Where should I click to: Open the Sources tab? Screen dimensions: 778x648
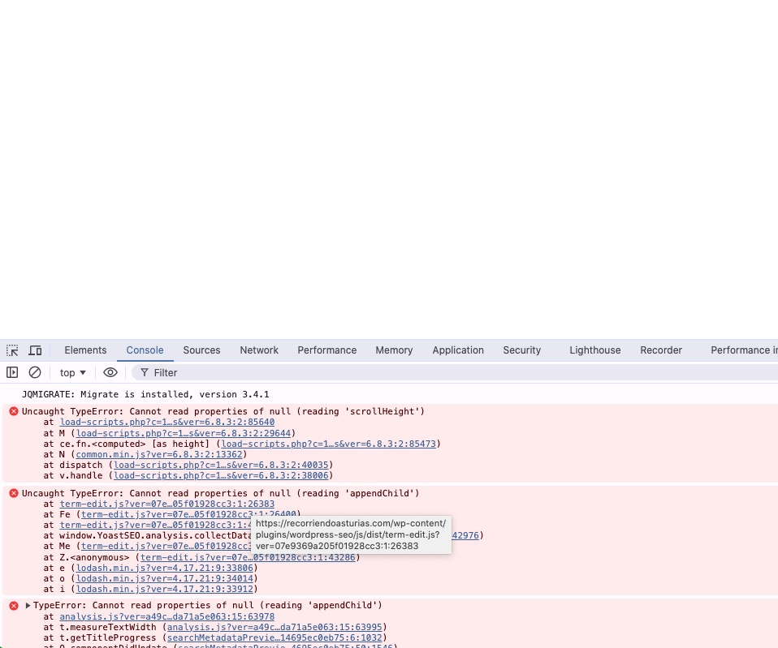(x=201, y=350)
